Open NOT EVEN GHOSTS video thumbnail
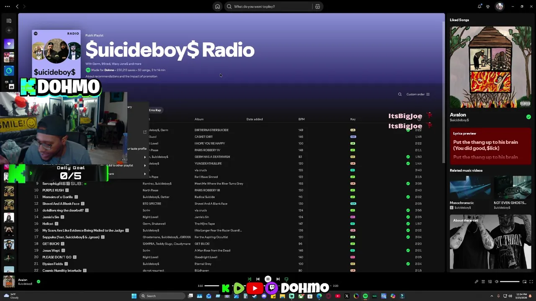 [x=513, y=188]
